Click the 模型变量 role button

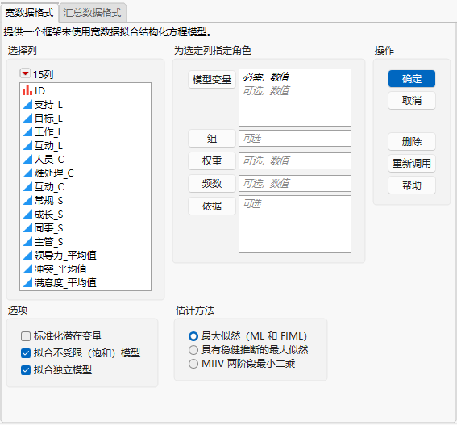point(212,79)
